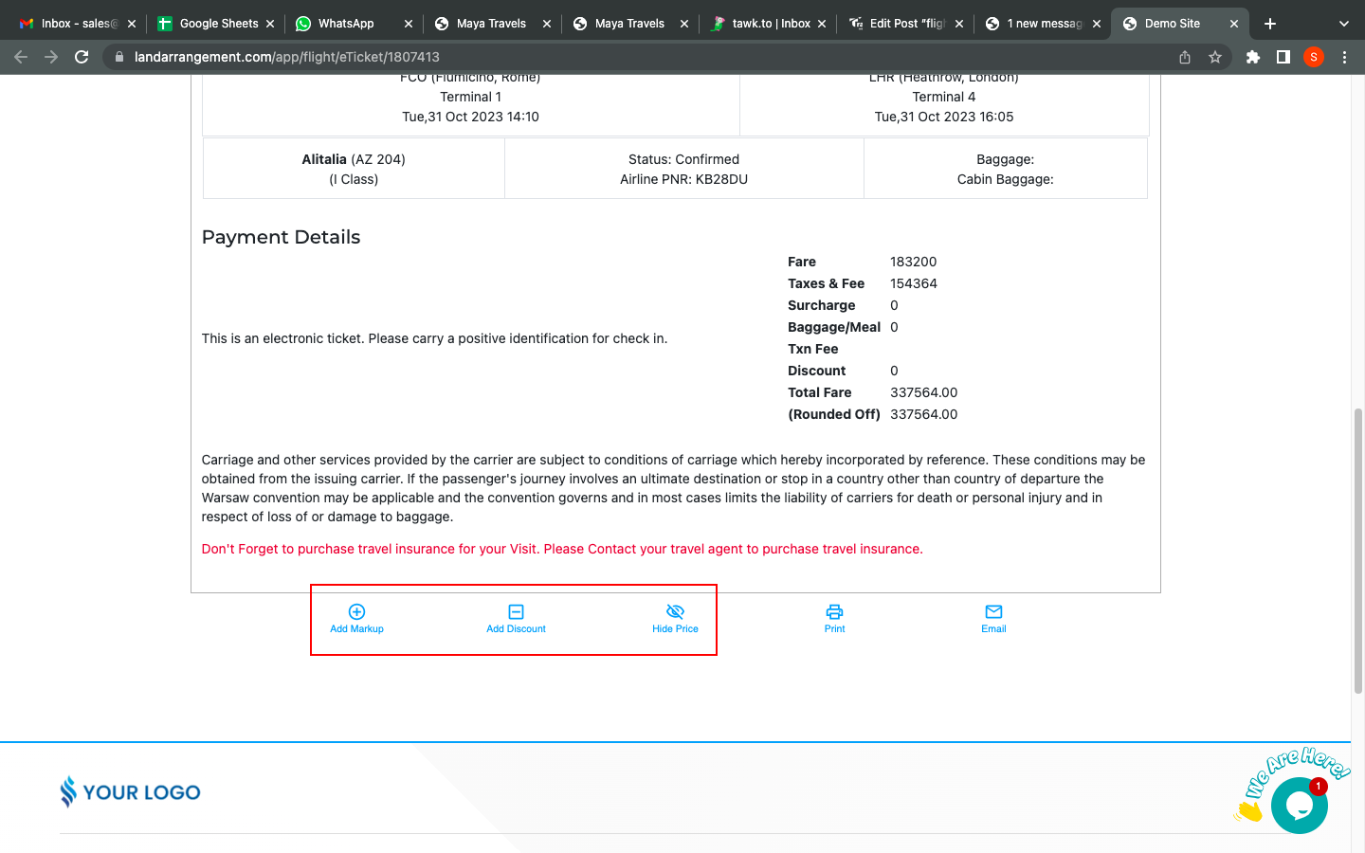The width and height of the screenshot is (1365, 853).
Task: Open the browser Extensions puzzle icon
Action: click(x=1253, y=57)
